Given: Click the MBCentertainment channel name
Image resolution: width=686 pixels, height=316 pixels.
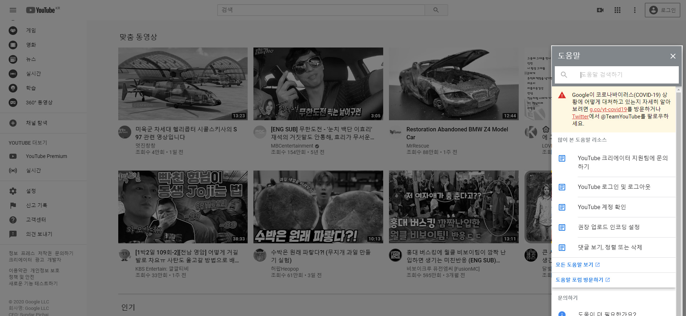Looking at the screenshot, I should click(x=292, y=146).
